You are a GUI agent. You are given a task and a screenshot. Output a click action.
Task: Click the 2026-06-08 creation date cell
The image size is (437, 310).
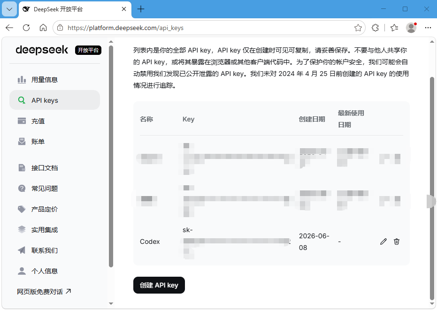(x=314, y=242)
